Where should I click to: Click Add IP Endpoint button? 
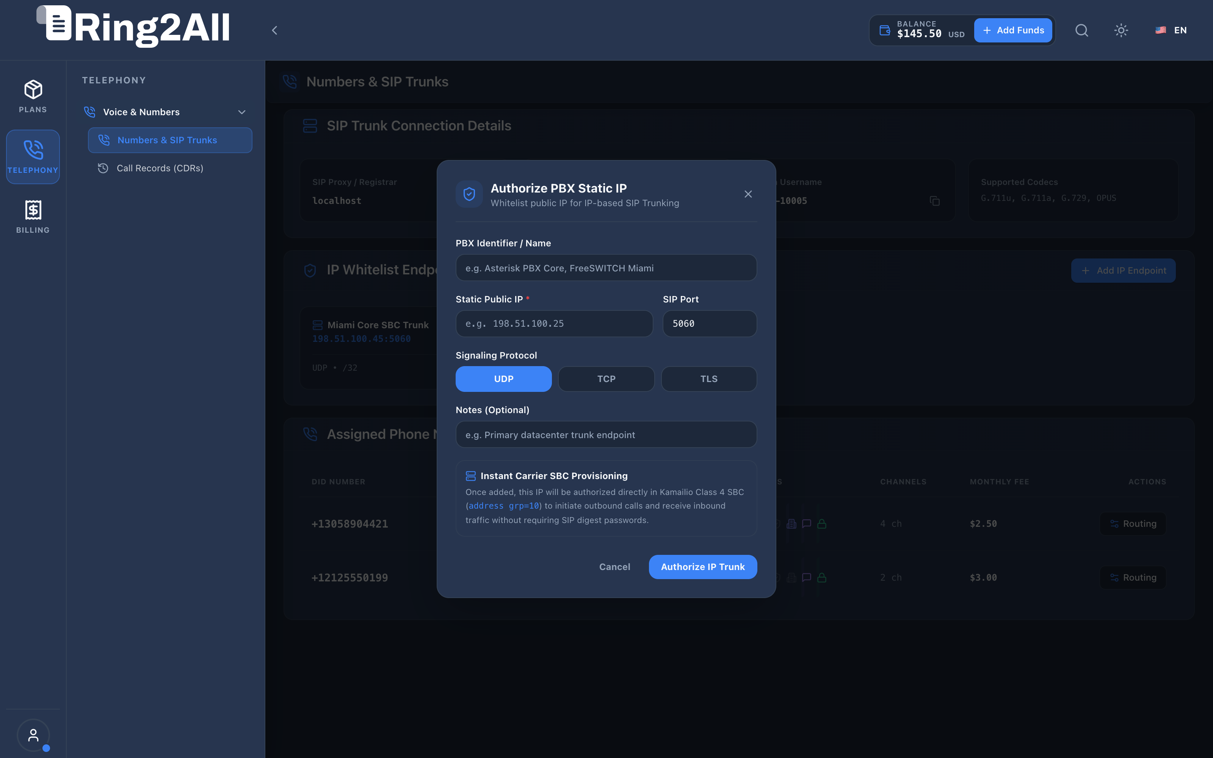pyautogui.click(x=1123, y=270)
